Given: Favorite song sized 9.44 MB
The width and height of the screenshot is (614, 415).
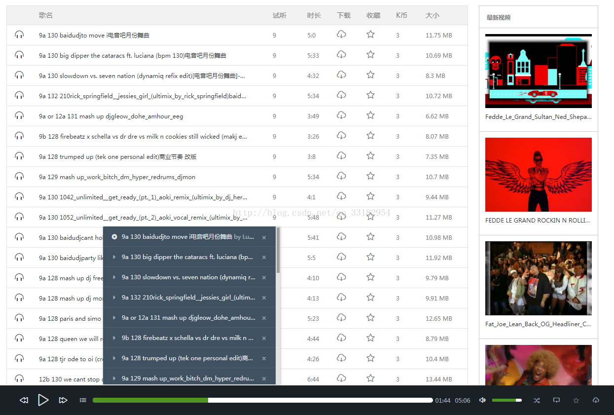Looking at the screenshot, I should (370, 196).
